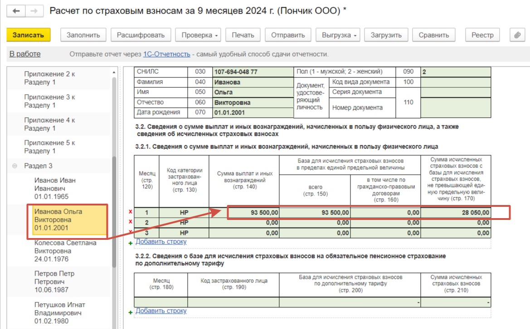530x329 pixels.
Task: Delete month 2 row using red x
Action: 131,222
